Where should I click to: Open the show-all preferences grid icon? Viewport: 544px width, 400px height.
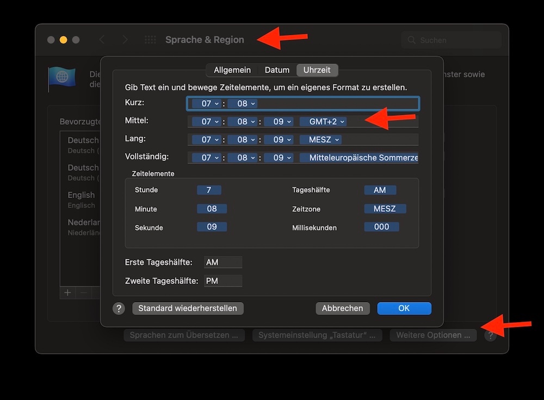[x=150, y=40]
